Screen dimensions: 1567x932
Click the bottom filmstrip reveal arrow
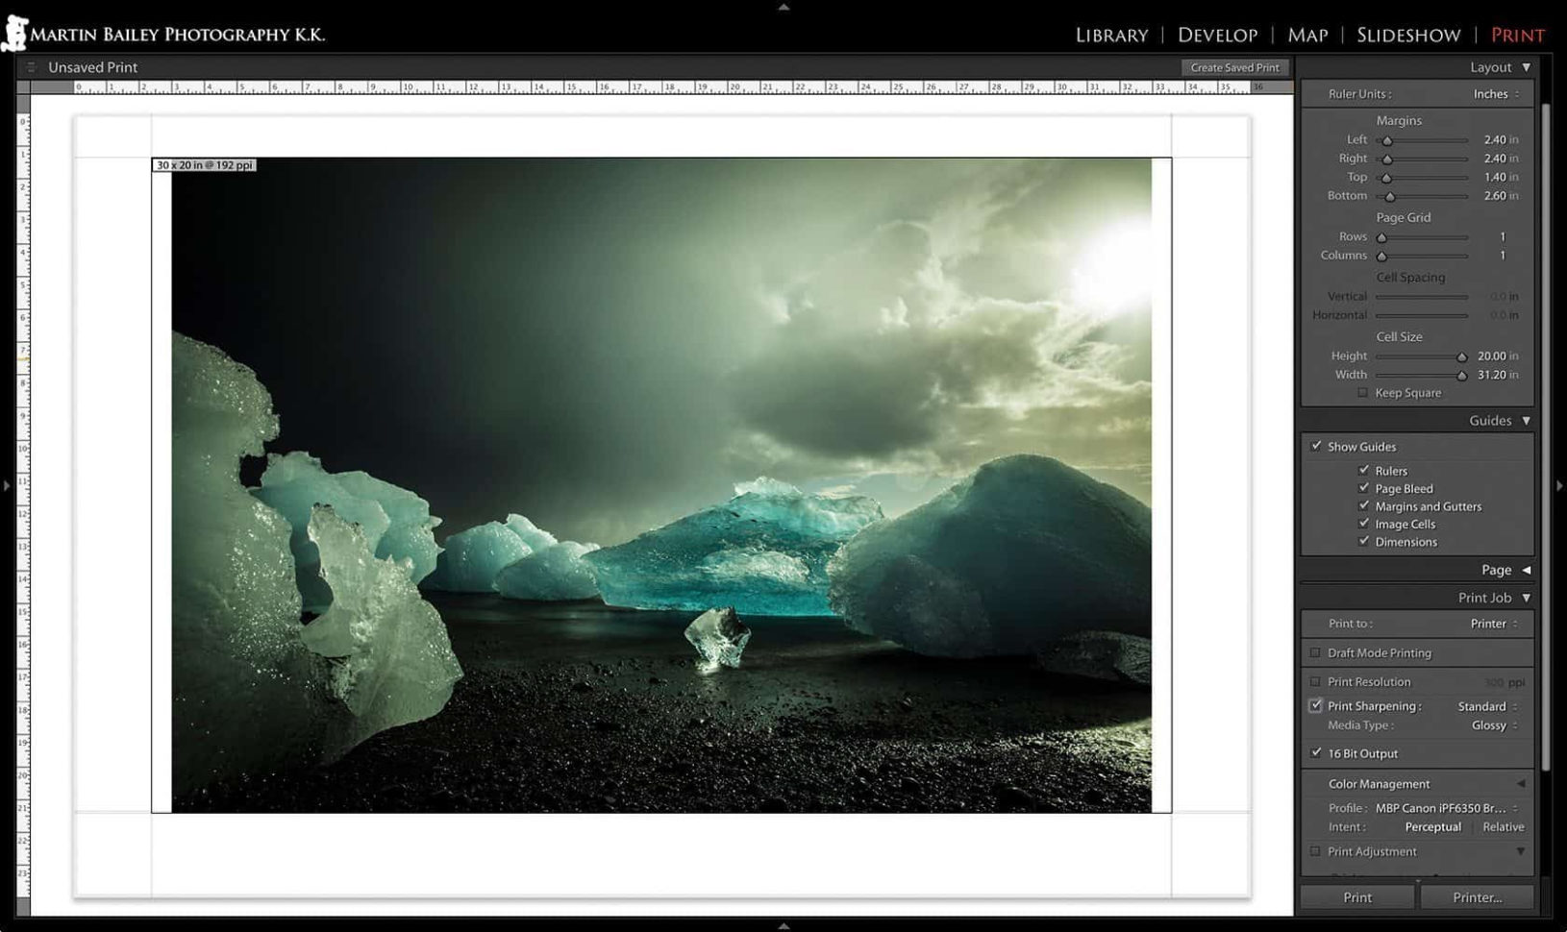click(783, 925)
